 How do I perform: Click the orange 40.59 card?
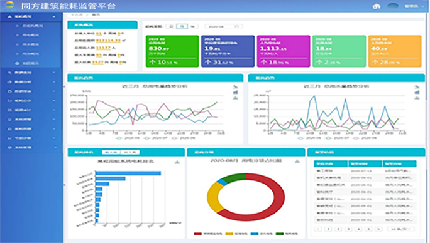tap(395, 51)
